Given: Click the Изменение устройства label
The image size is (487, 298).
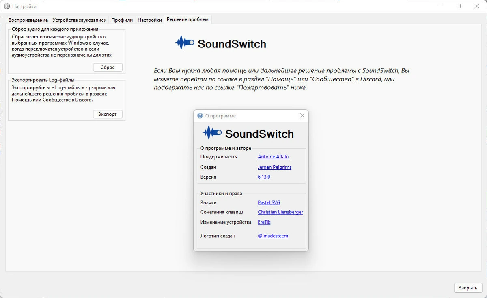Looking at the screenshot, I should pos(226,222).
